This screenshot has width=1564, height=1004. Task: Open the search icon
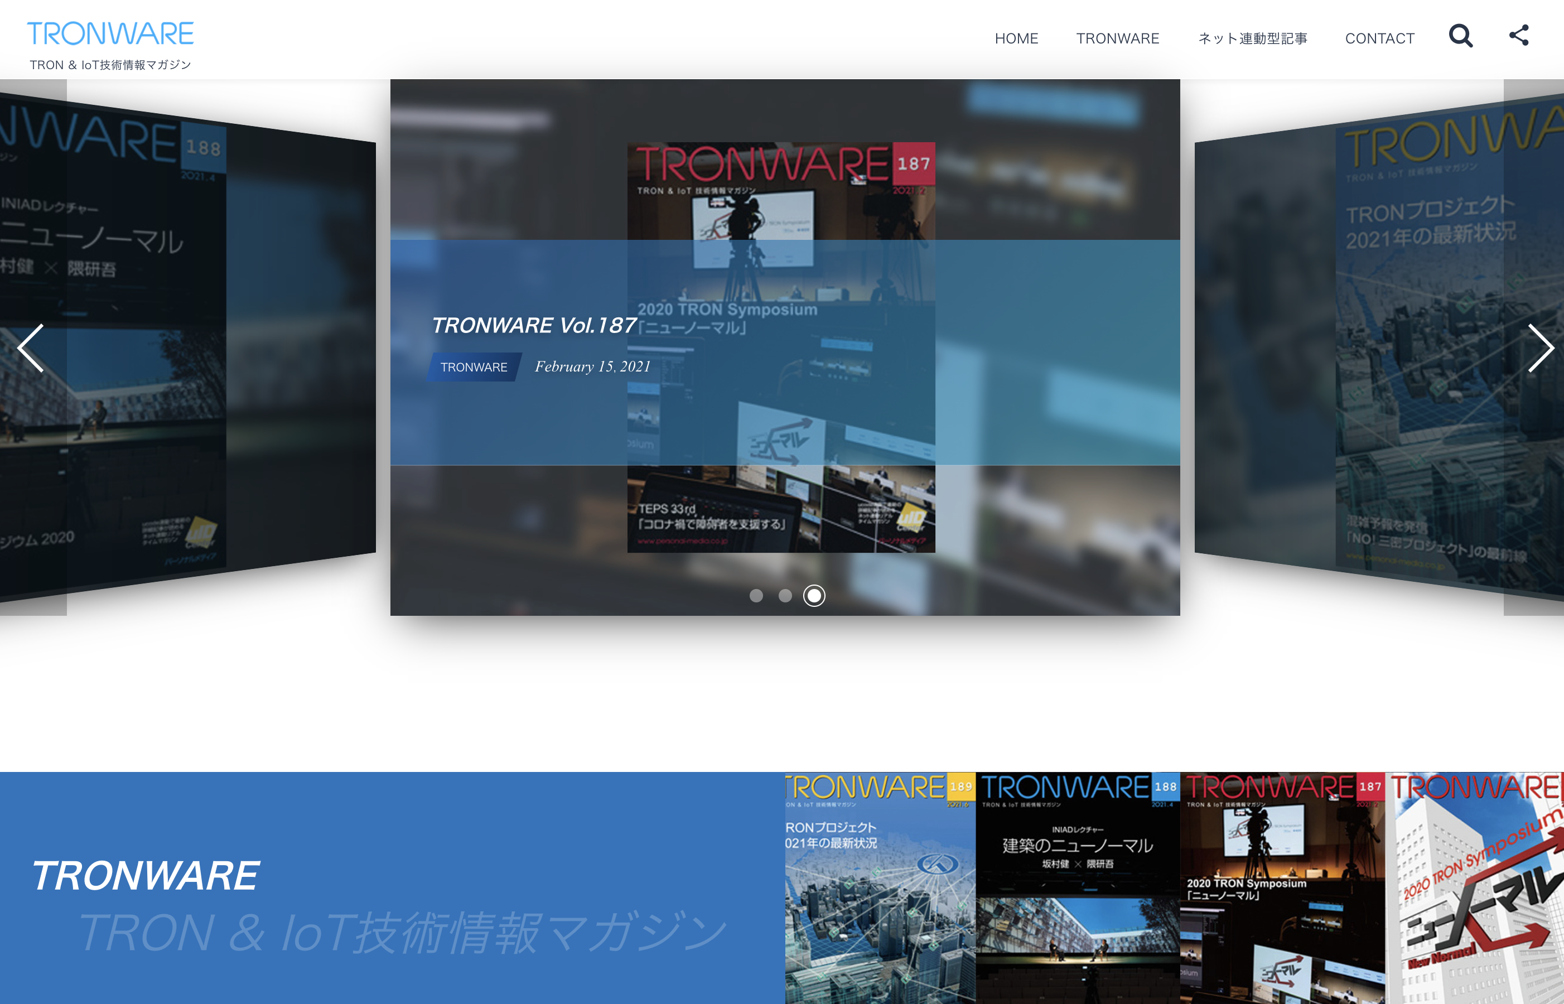click(x=1461, y=37)
